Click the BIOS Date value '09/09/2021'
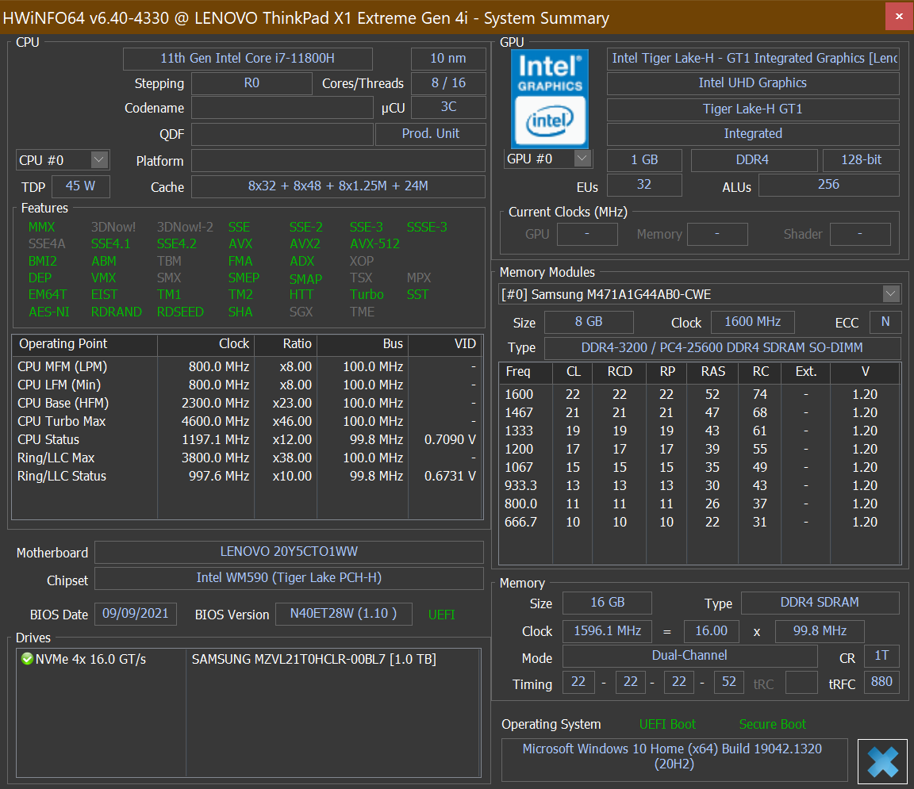Viewport: 914px width, 789px height. (x=135, y=614)
